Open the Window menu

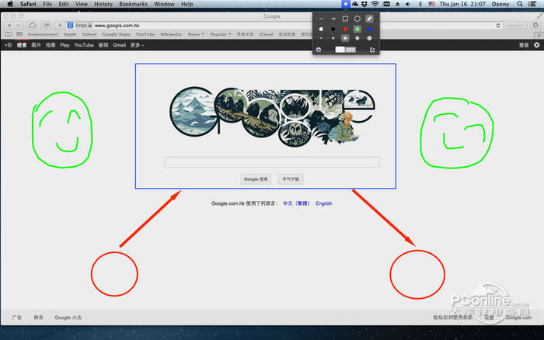pos(164,4)
